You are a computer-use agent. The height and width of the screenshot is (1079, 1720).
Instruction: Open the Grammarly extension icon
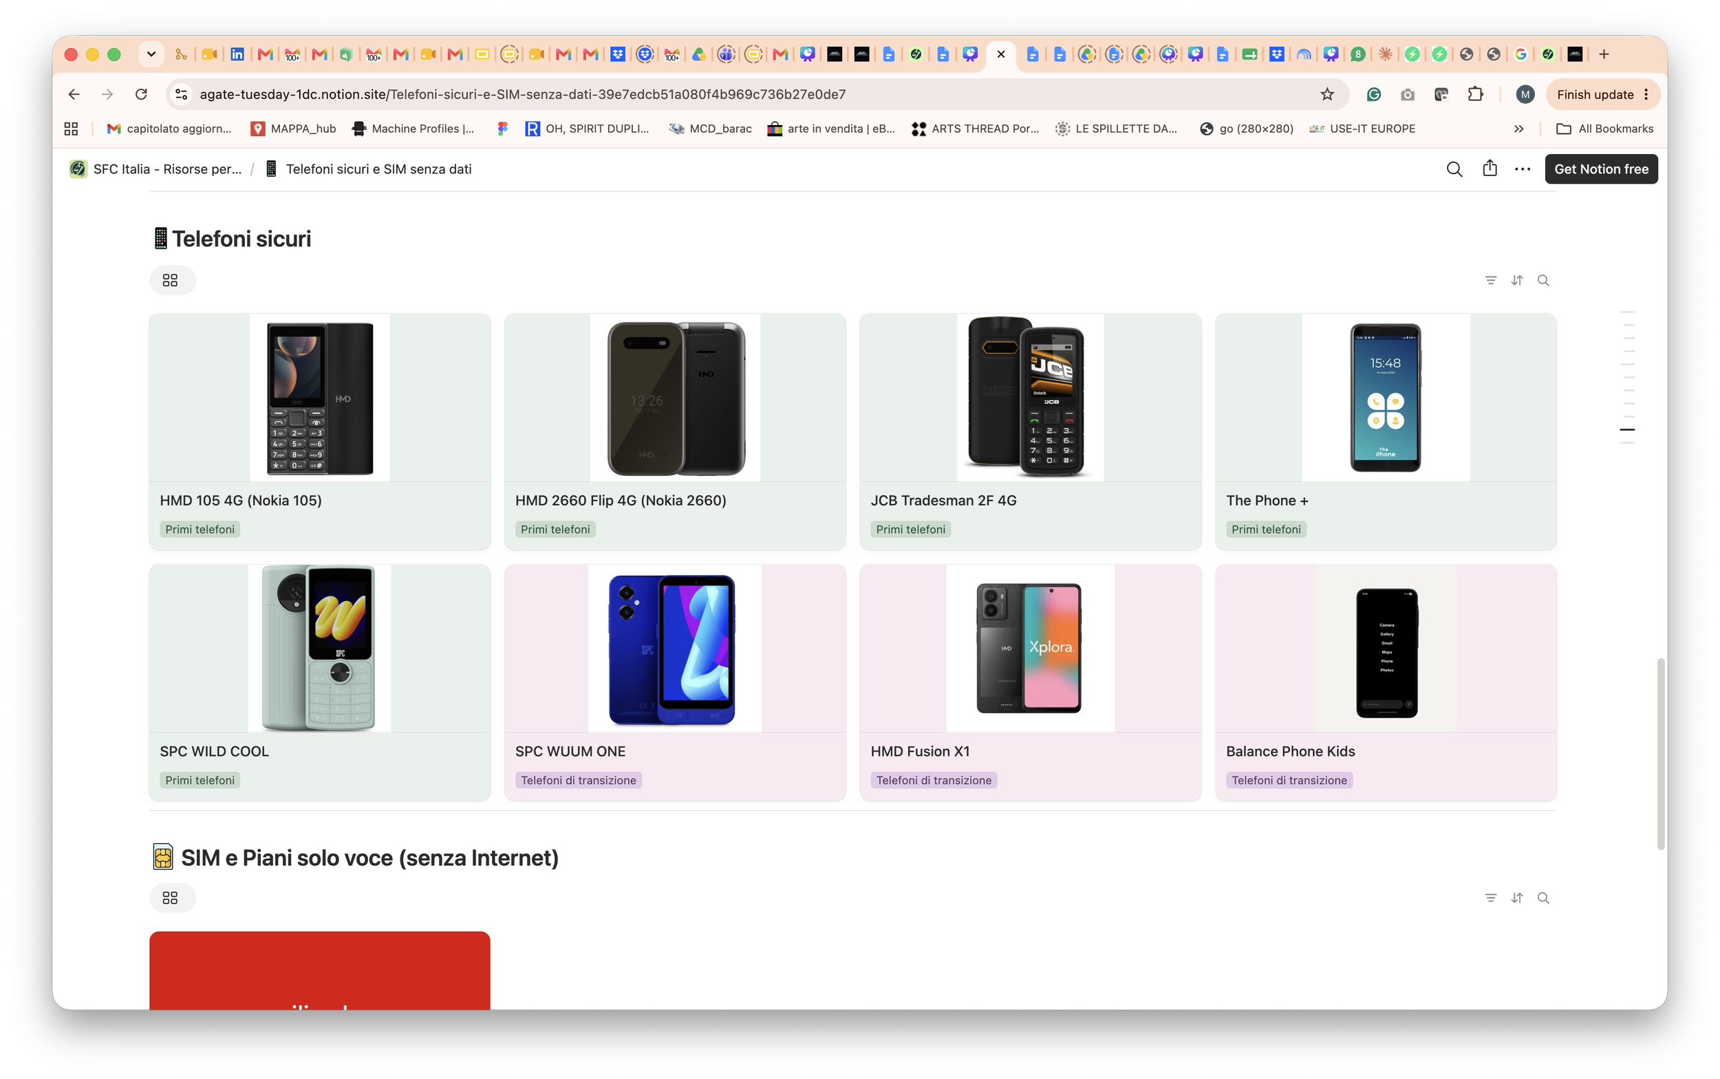coord(1373,94)
